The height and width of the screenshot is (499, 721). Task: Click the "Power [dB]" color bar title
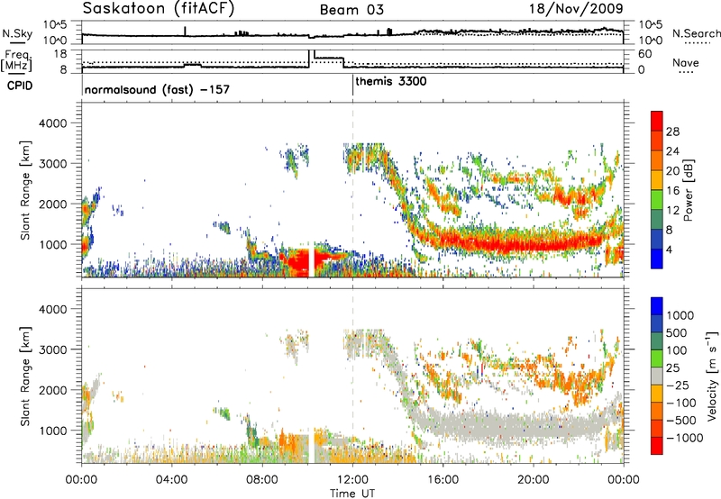tap(688, 190)
